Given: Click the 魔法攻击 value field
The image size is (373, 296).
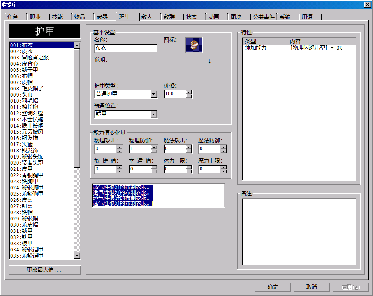Looking at the screenshot, I should tap(175, 149).
